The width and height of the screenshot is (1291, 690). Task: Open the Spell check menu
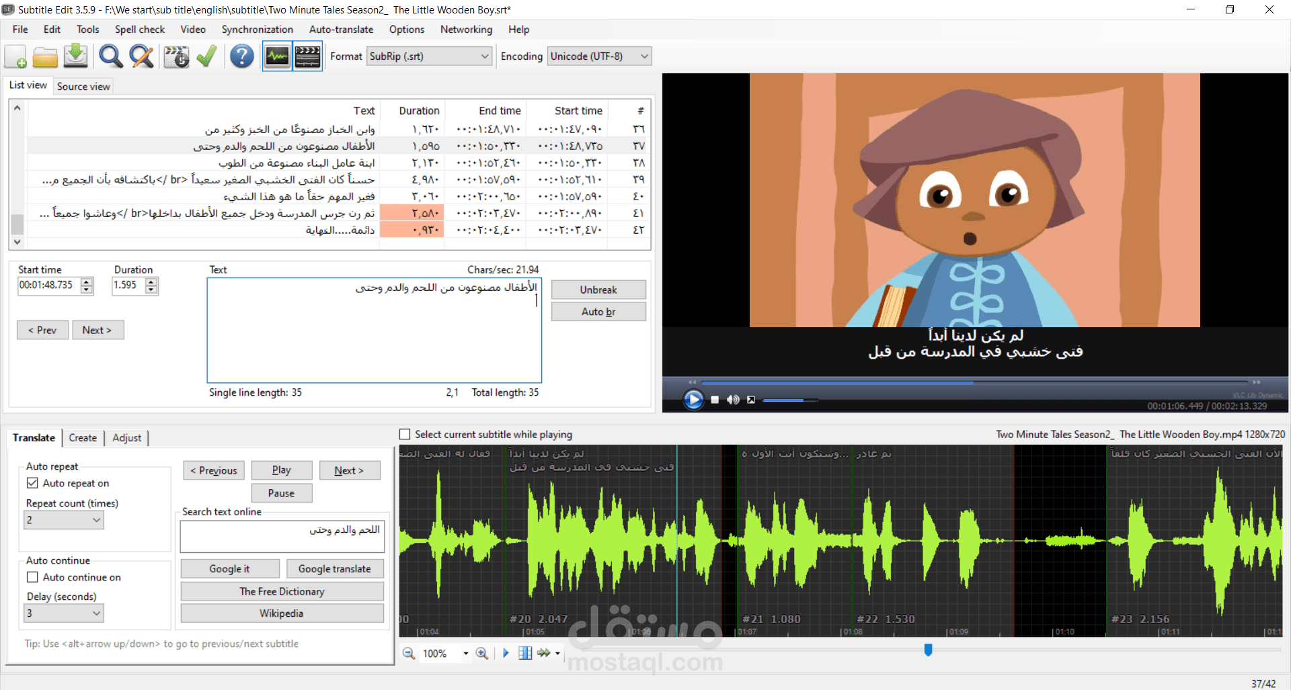[140, 30]
